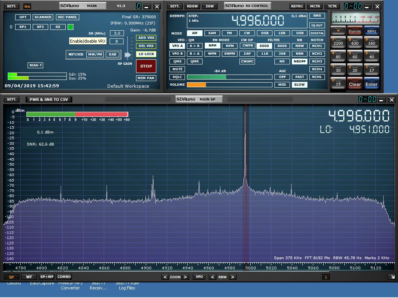Select the 60 band keypad button
Image resolution: width=398 pixels, height=298 pixels.
tap(354, 56)
